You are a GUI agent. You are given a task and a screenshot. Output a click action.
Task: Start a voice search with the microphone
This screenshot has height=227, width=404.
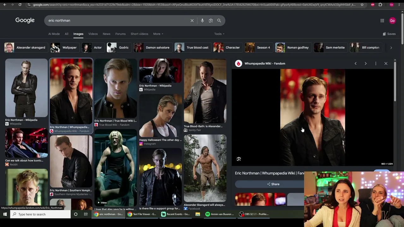202,20
